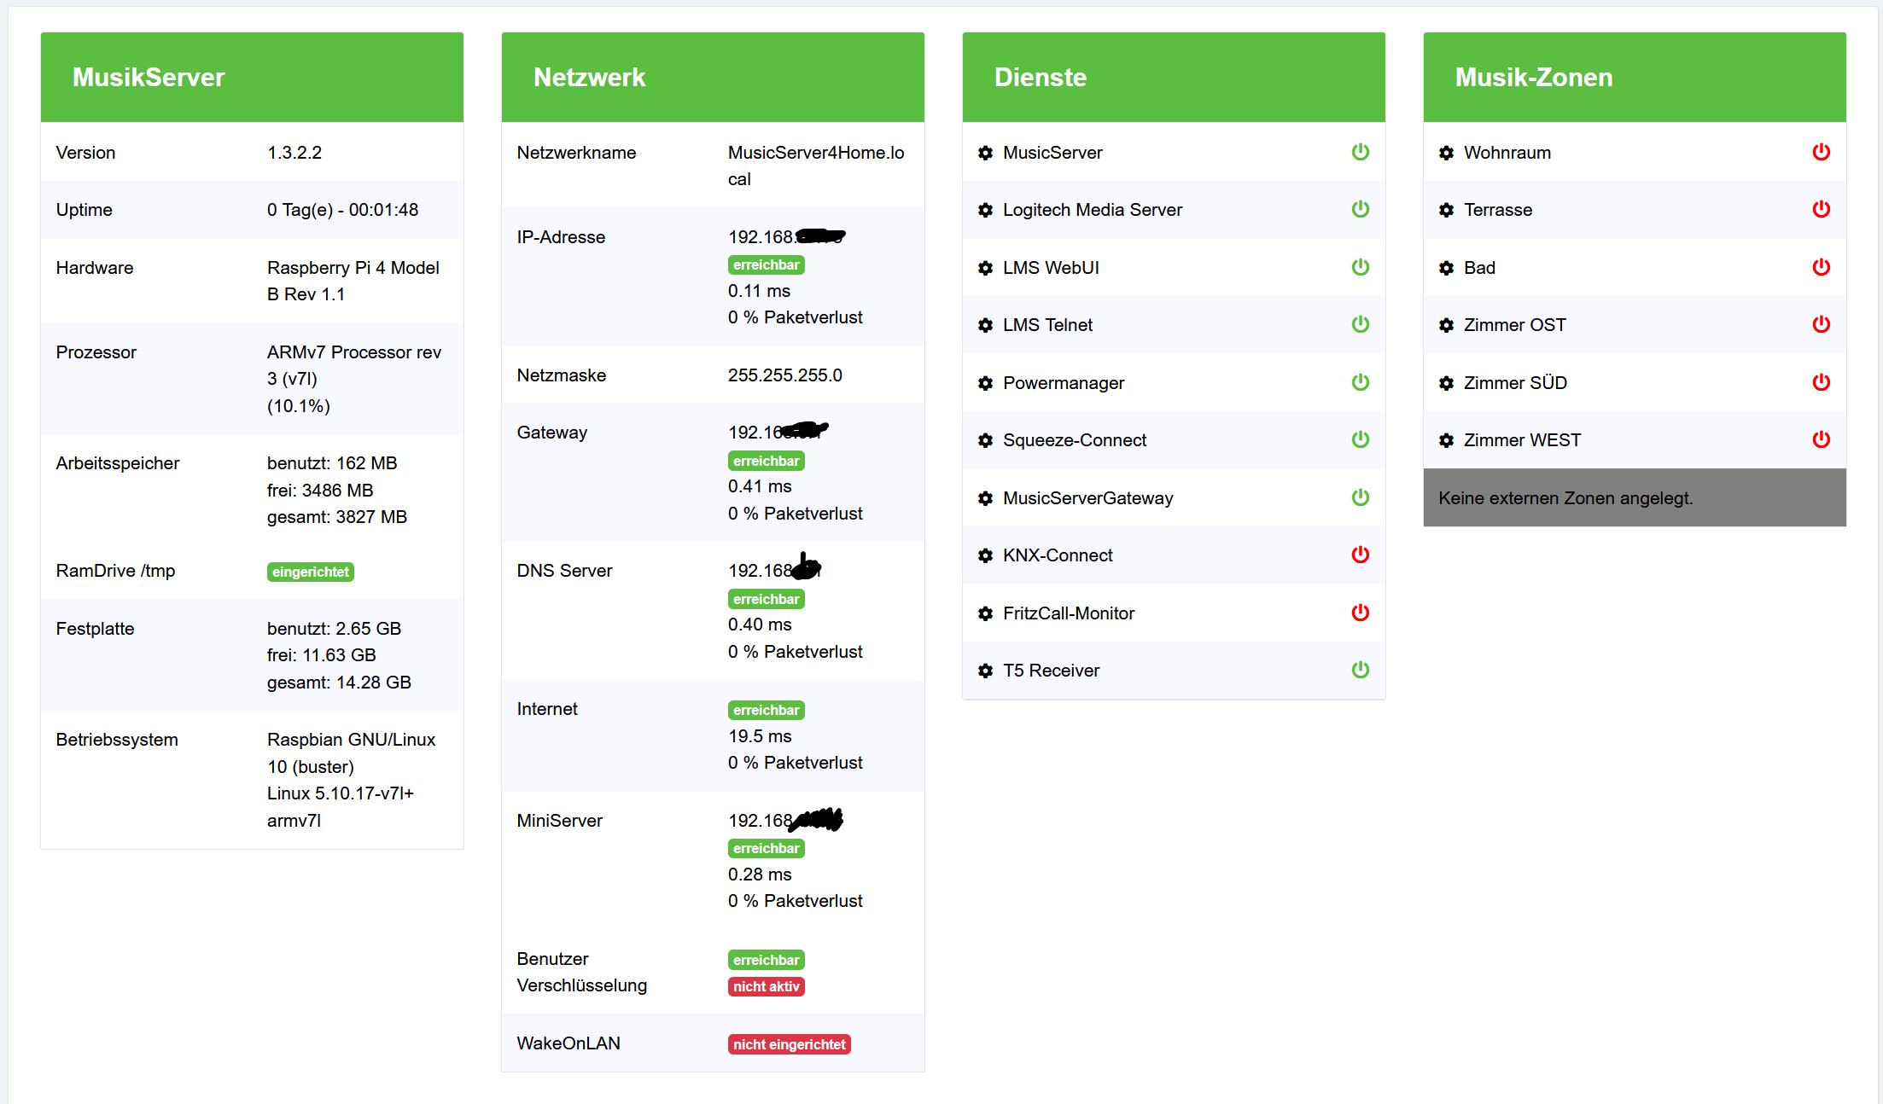The width and height of the screenshot is (1883, 1104).
Task: Toggle T5 Receiver power button
Action: tap(1360, 670)
